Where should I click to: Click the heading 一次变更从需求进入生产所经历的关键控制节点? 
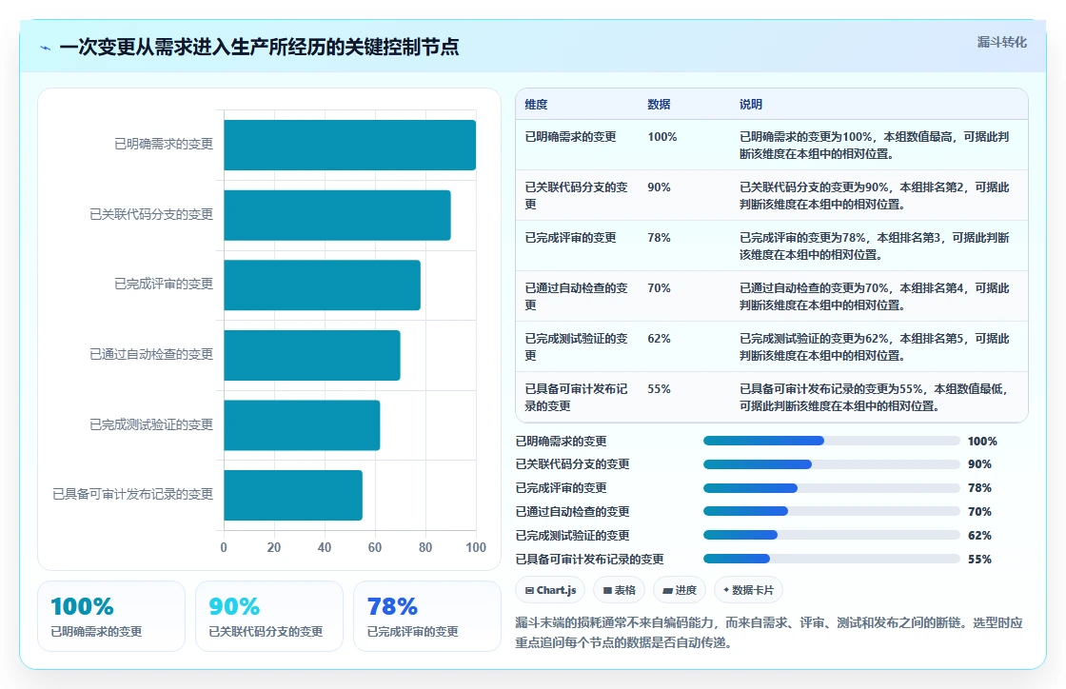[x=259, y=47]
